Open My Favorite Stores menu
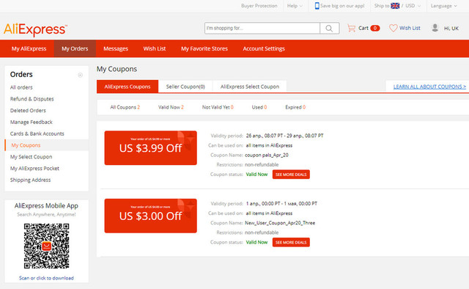 [x=204, y=48]
